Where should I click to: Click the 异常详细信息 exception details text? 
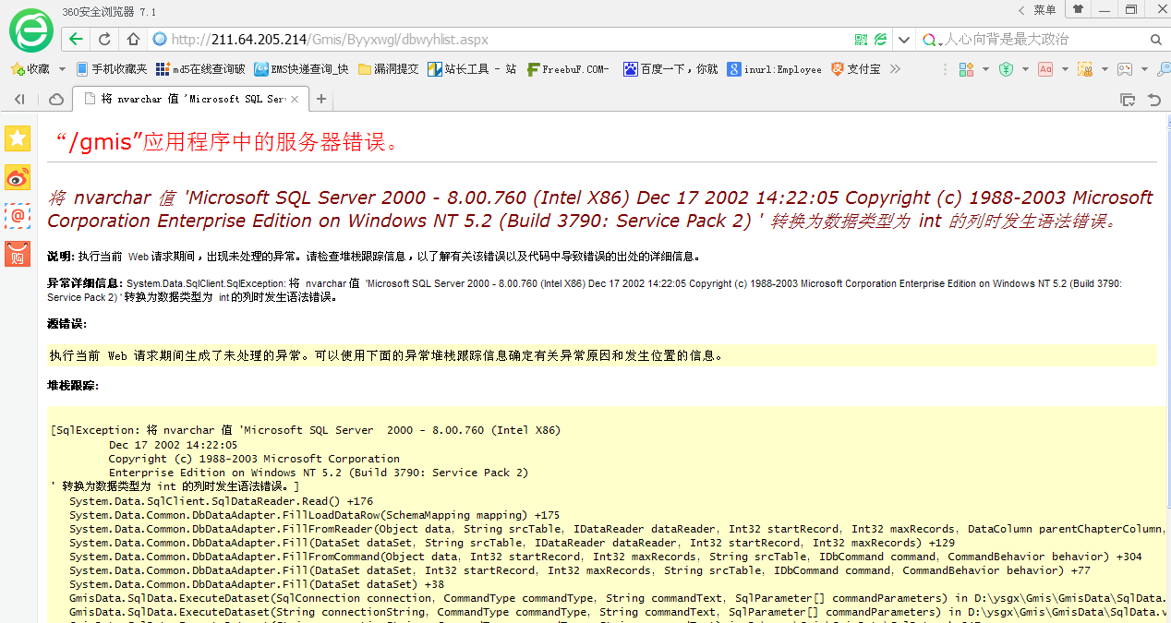click(x=585, y=290)
